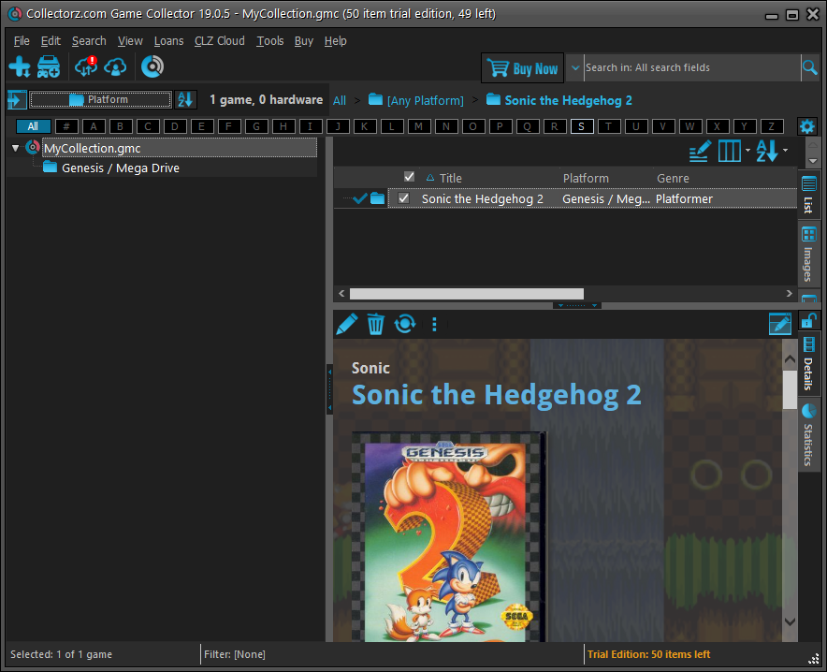Open the Tools menu
The image size is (827, 672).
pyautogui.click(x=270, y=40)
